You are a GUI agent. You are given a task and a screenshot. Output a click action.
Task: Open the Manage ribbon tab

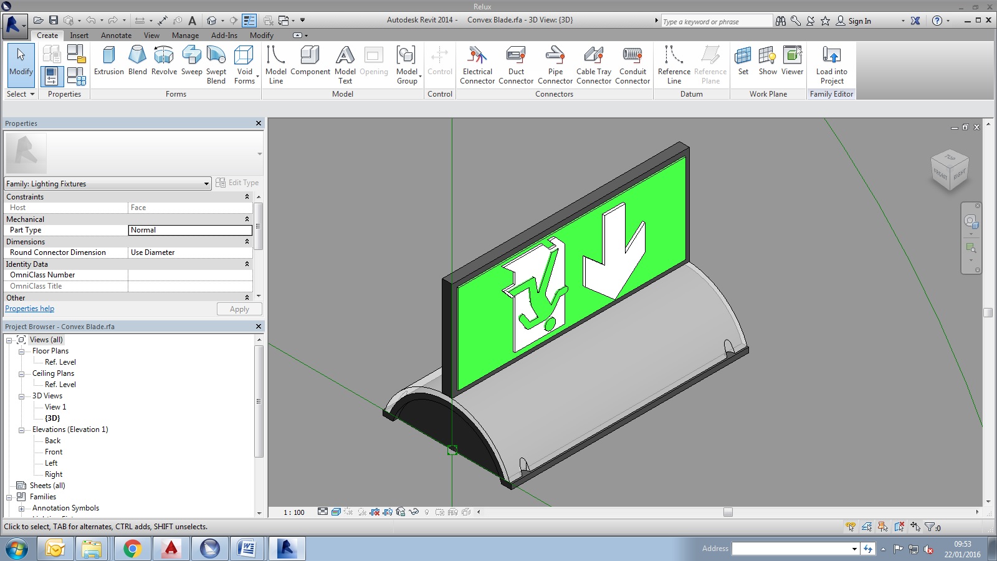tap(184, 36)
